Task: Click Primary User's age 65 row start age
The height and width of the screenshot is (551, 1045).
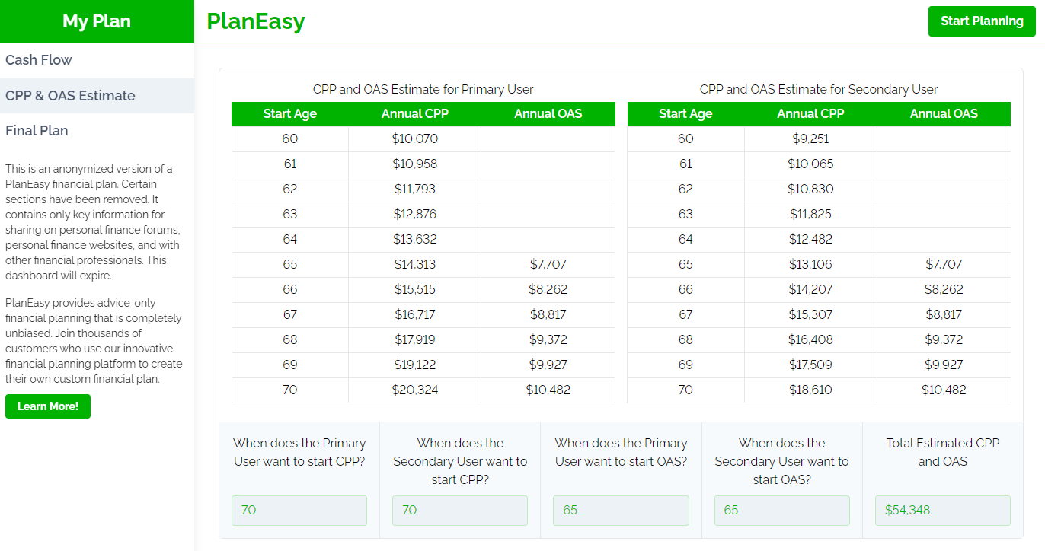Action: pos(289,265)
